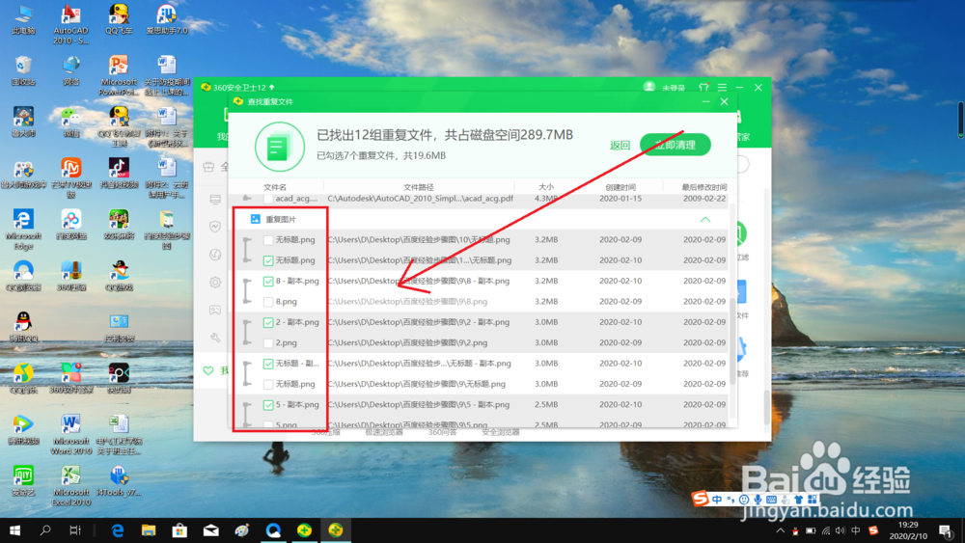Image resolution: width=965 pixels, height=543 pixels.
Task: Open the 抖音短视频 desktop shortcut
Action: 119,173
